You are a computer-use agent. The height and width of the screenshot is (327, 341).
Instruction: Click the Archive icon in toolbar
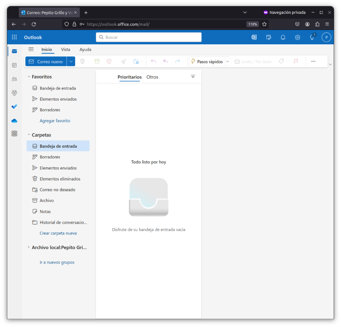pos(97,61)
